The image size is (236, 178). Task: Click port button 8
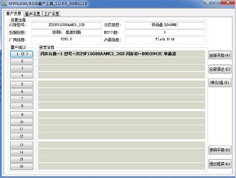click(21, 106)
